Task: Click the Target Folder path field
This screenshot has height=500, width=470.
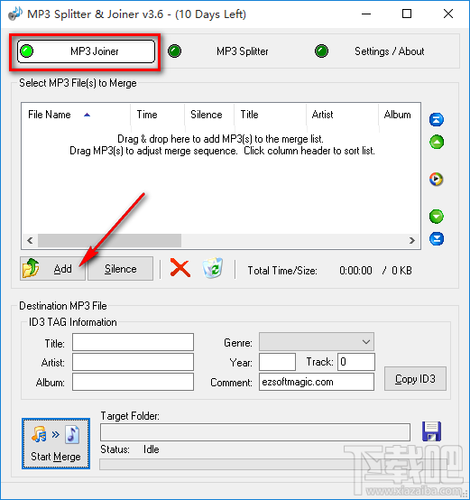Action: (x=255, y=432)
